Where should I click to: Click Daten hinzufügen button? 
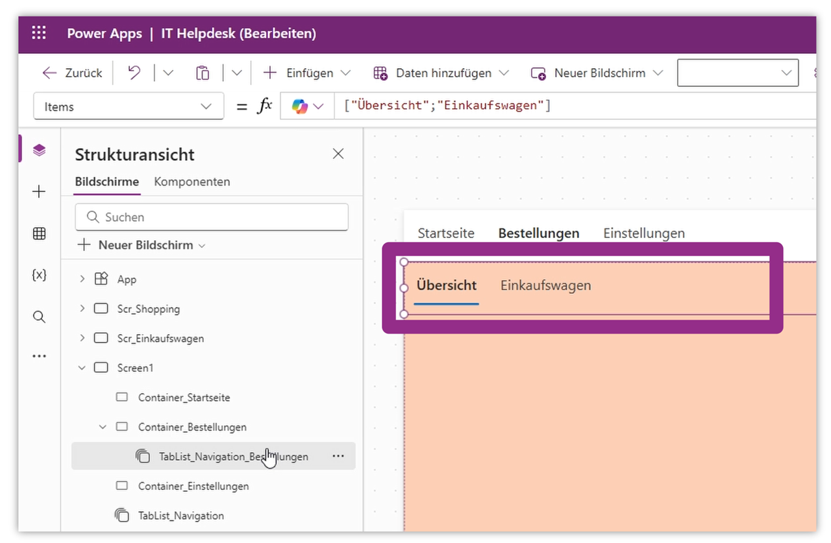tap(442, 73)
